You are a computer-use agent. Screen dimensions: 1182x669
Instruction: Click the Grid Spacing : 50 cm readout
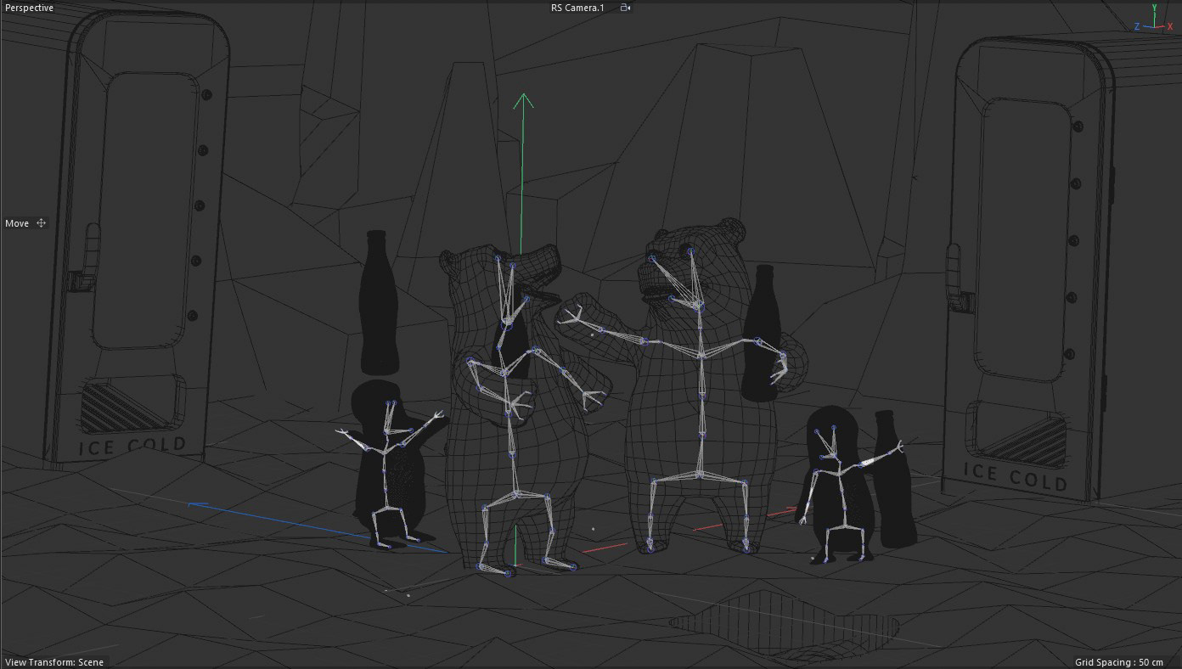[x=1119, y=662]
